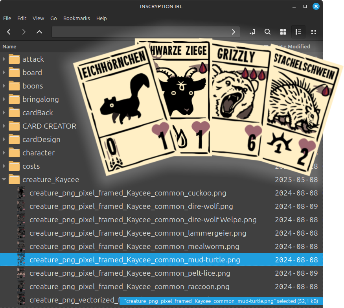Click the lammergeier.png file thumbnail
This screenshot has height=308, width=344.
click(21, 233)
